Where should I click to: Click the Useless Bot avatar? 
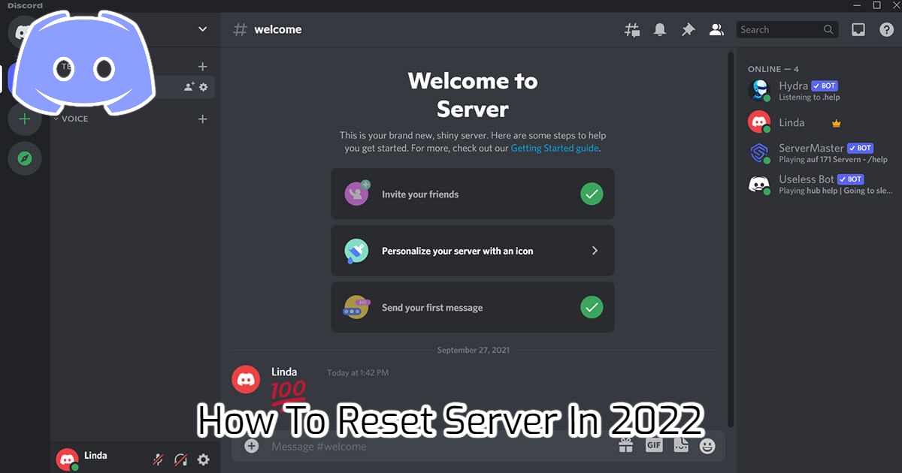point(759,185)
